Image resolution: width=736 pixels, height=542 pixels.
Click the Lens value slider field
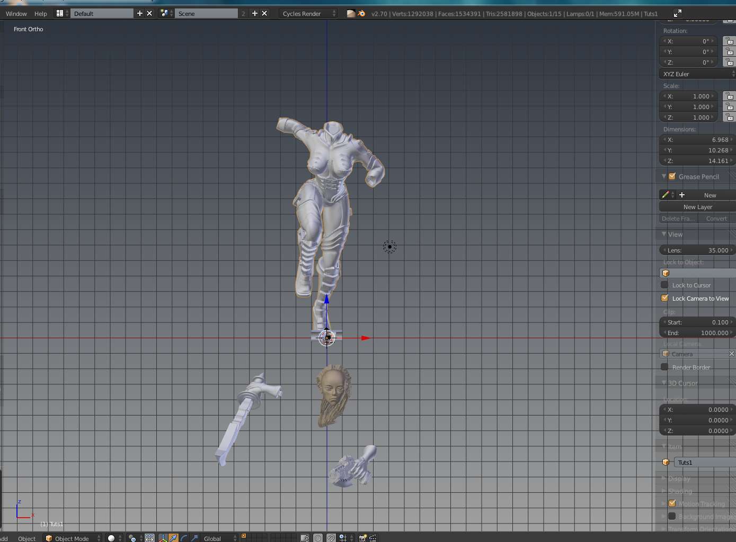[697, 250]
